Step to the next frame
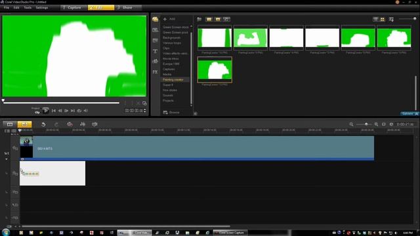 tap(66, 111)
